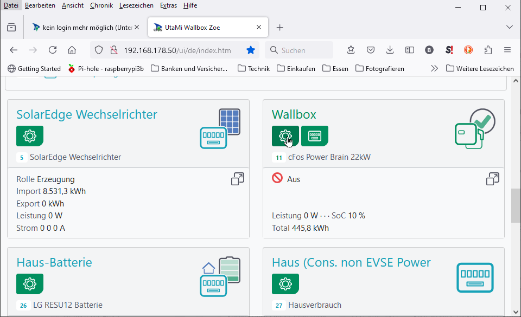Screen dimensions: 521x317
Task: Open the bookmarks star tray toolbar button
Action: point(351,50)
